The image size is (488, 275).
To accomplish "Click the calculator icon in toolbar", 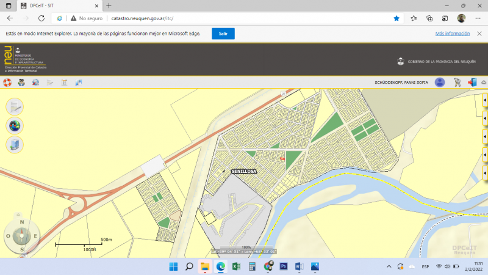I will (64, 82).
